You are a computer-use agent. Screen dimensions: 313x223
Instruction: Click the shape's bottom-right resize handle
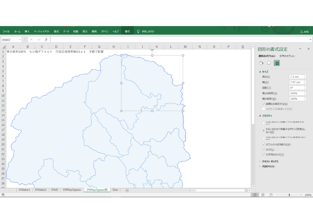point(183,111)
